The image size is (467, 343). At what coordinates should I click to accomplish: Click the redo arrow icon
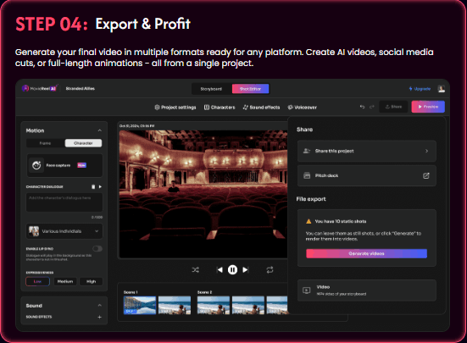(372, 107)
